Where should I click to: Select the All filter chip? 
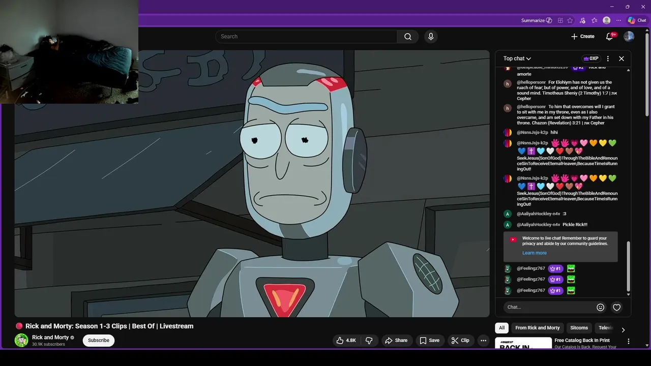(501, 328)
